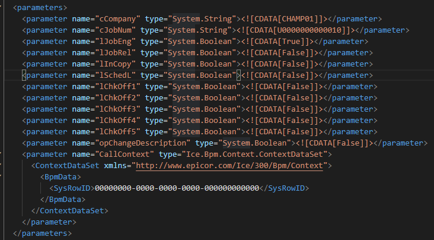This screenshot has height=240, width=434.
Task: Click the lChkOff3 name attribute value
Action: pos(118,109)
